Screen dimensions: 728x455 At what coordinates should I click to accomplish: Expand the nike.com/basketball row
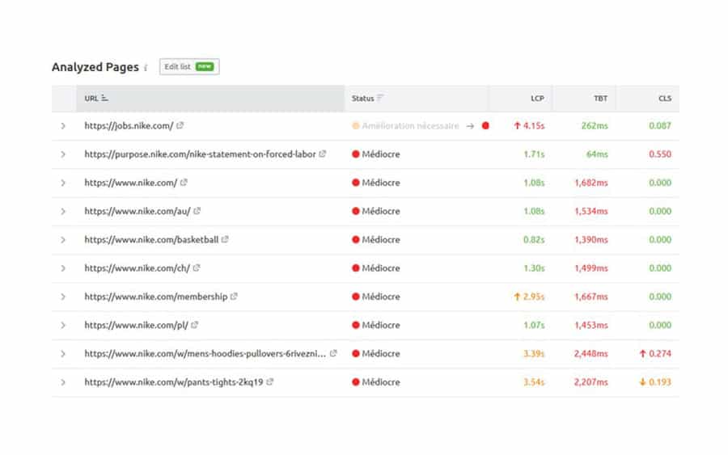click(63, 240)
